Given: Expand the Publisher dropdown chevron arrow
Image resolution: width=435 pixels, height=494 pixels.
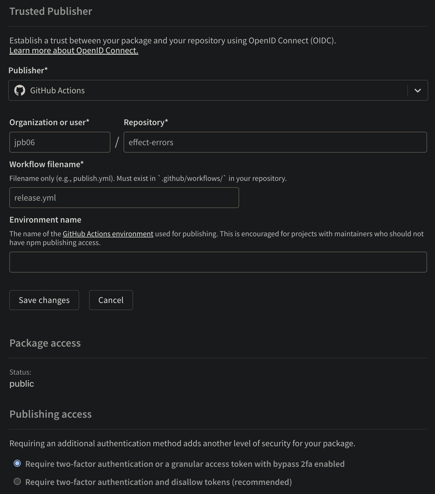Looking at the screenshot, I should pos(417,90).
